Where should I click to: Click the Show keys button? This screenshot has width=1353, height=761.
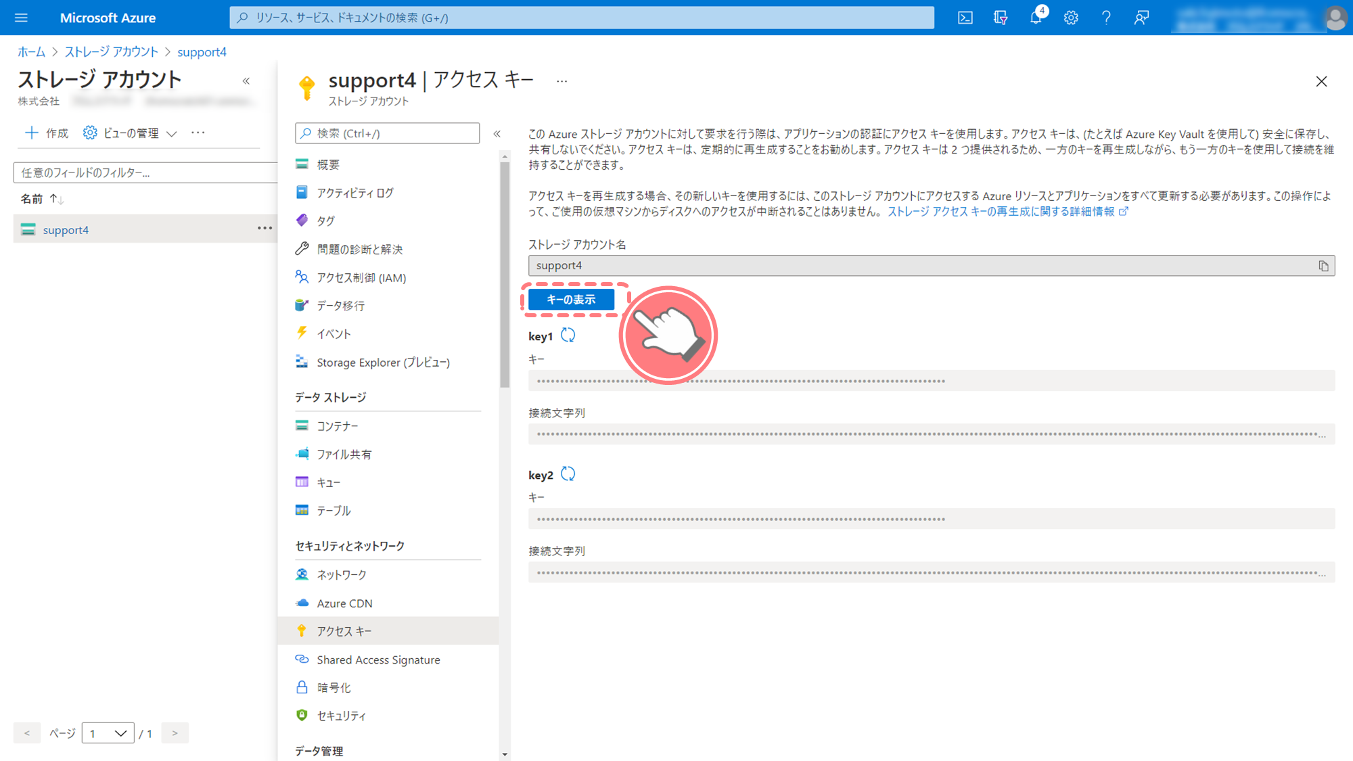click(x=571, y=299)
